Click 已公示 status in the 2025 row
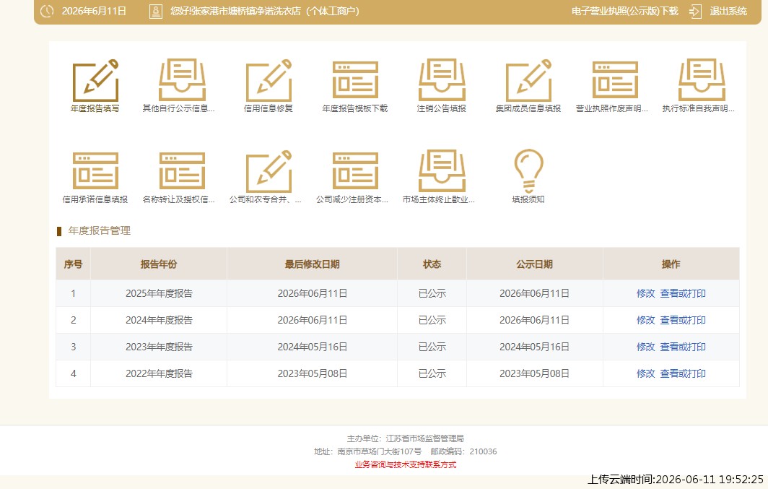Screen dimensions: 768x489 (x=432, y=293)
